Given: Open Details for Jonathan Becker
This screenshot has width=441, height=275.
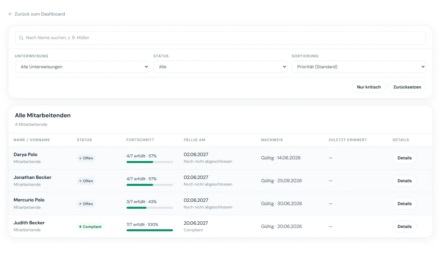Looking at the screenshot, I should pos(404,181).
